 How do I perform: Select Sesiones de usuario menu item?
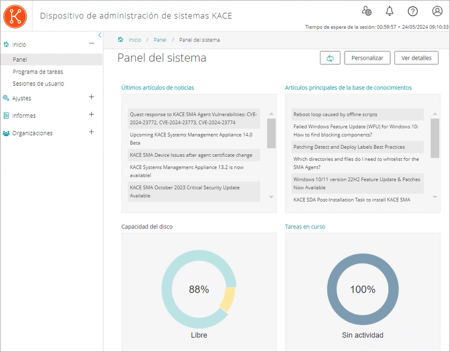[x=38, y=84]
